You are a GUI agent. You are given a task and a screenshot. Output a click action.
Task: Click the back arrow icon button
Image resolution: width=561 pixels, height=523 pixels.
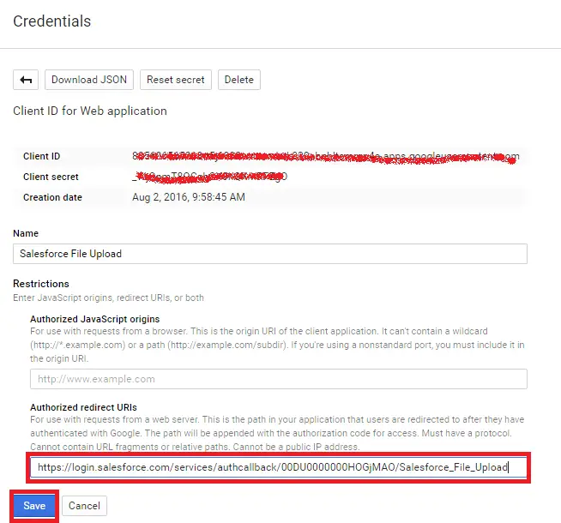(26, 80)
